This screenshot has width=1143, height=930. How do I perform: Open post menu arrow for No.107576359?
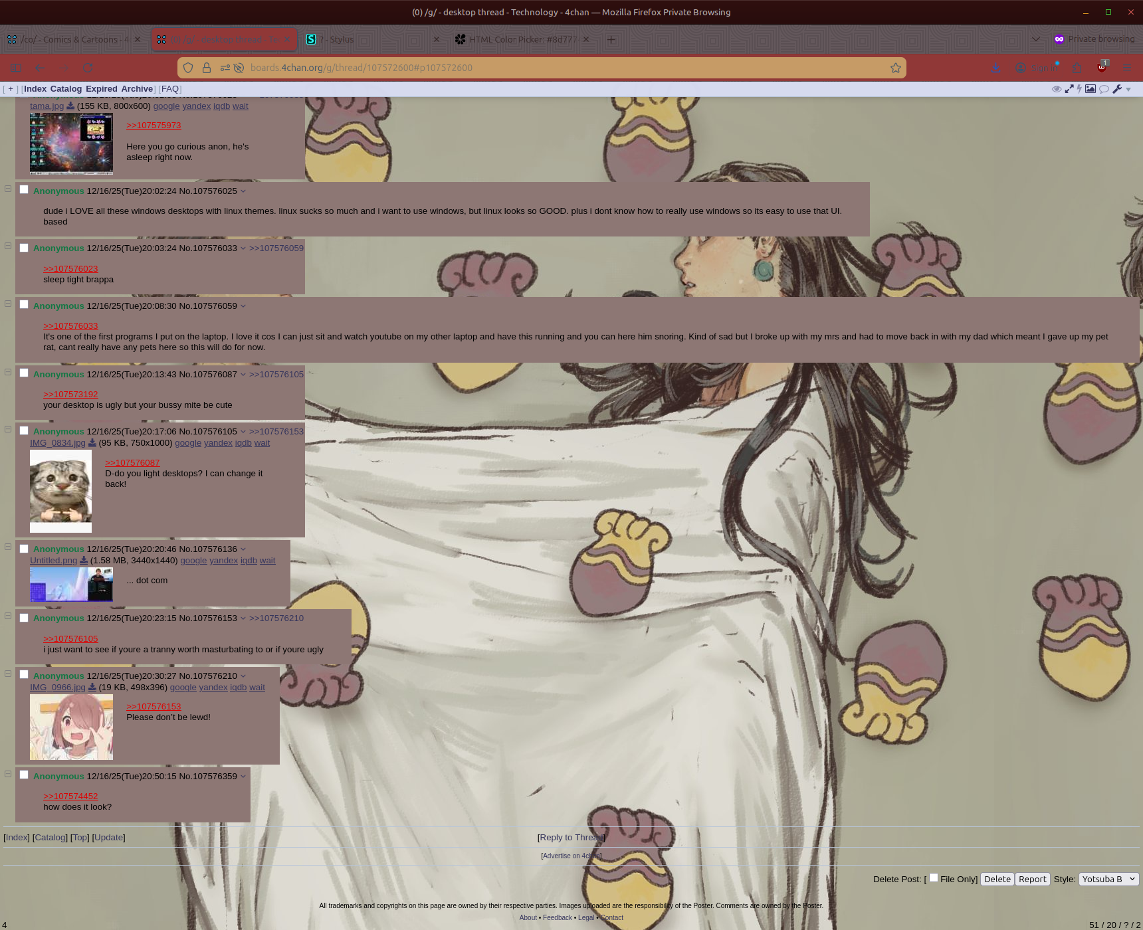[x=243, y=777]
